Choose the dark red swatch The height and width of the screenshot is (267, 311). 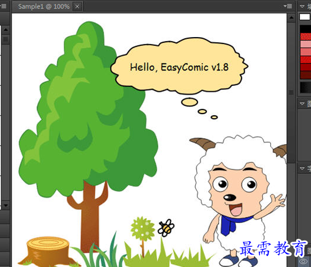306,67
